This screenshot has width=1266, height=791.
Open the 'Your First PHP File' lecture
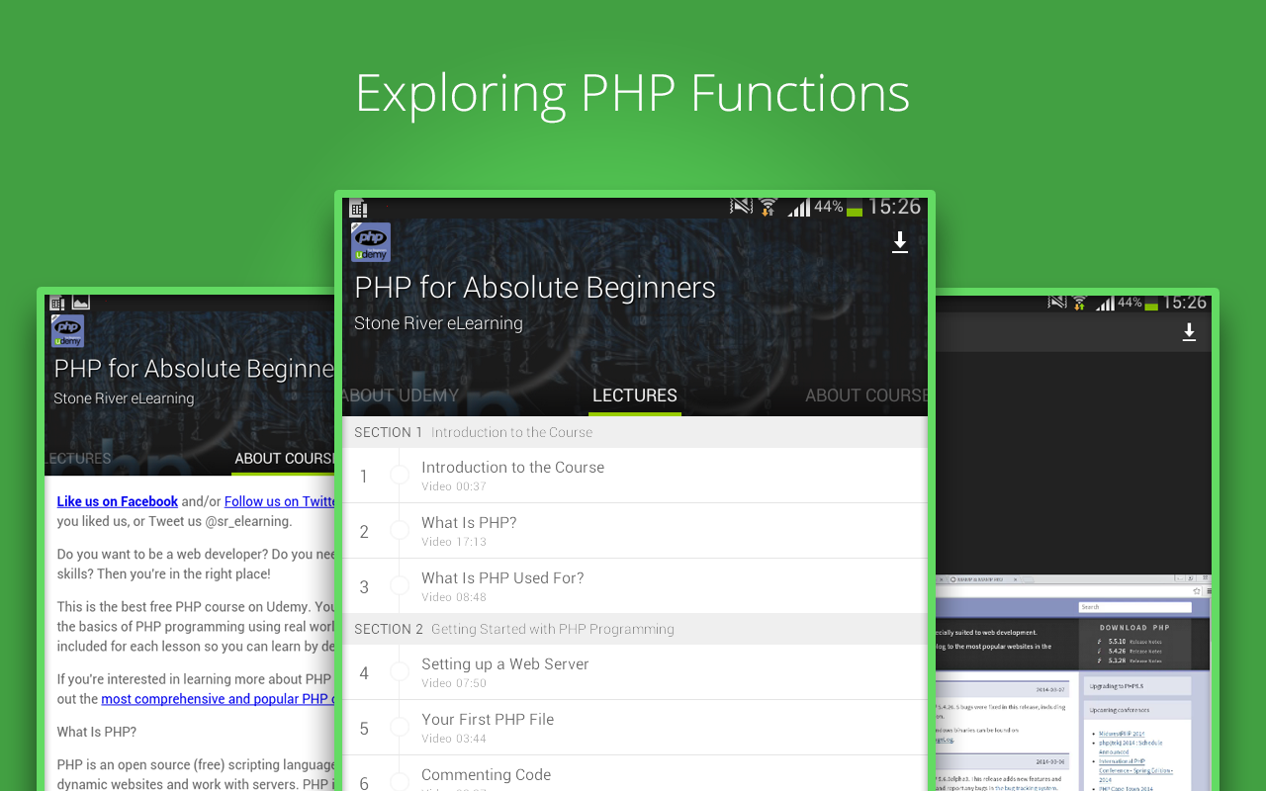coord(635,728)
